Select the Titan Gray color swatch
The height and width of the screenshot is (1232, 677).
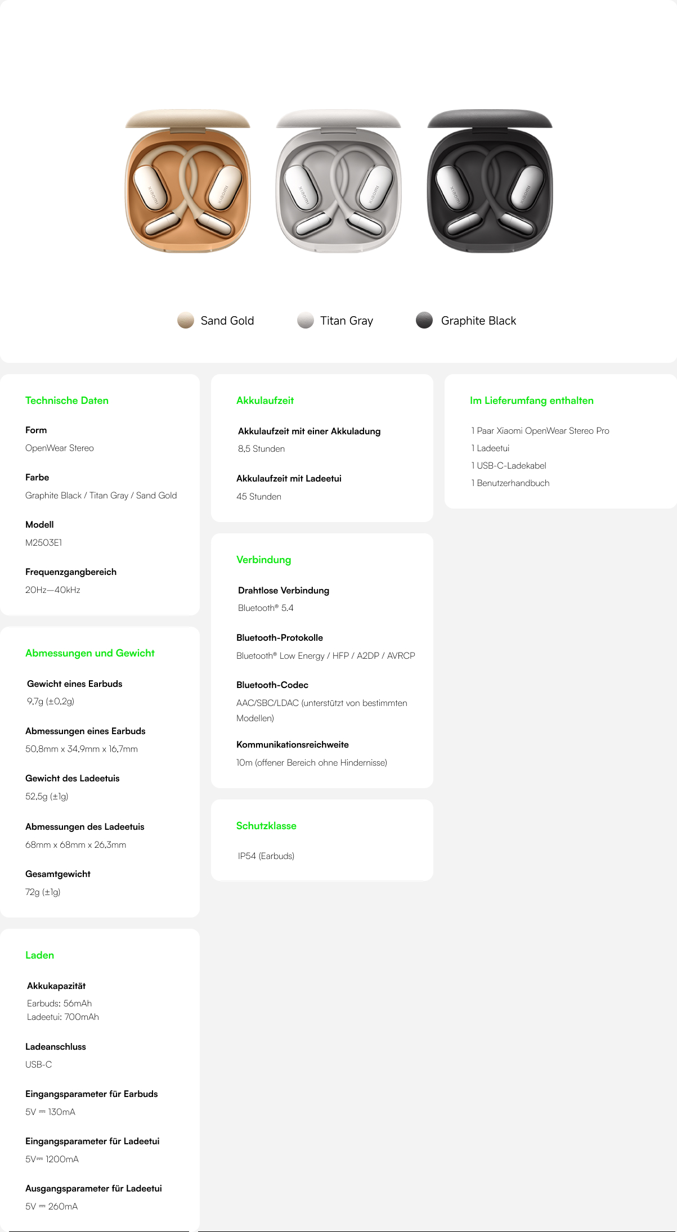click(305, 320)
